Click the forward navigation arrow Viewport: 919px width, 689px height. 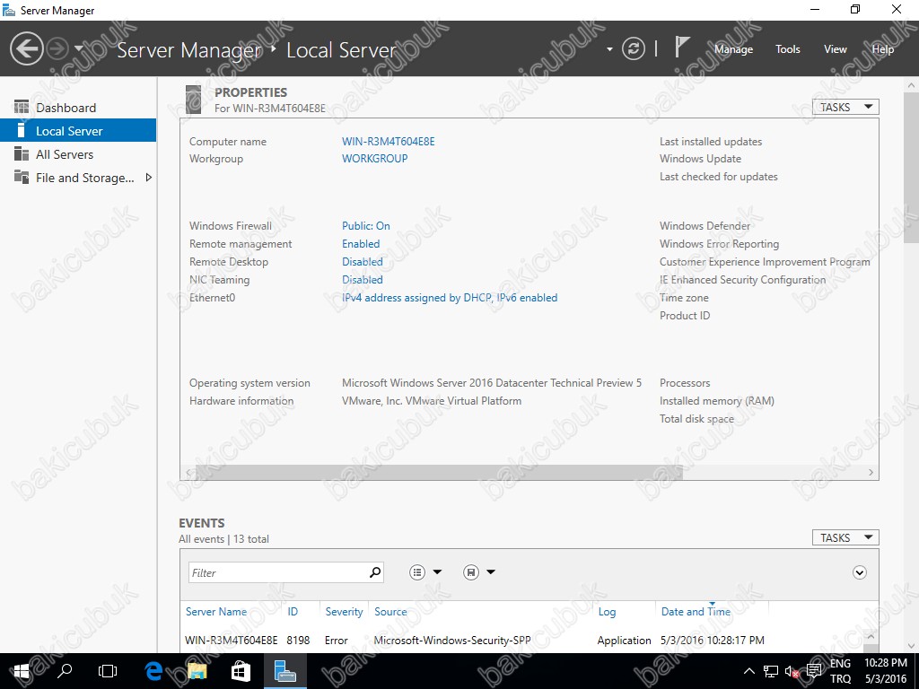click(x=57, y=48)
